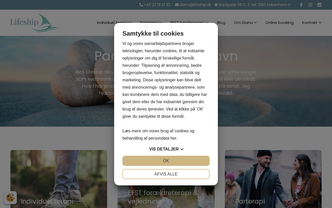Image resolution: width=332 pixels, height=208 pixels.
Task: Open the Blog menu item
Action: click(221, 23)
